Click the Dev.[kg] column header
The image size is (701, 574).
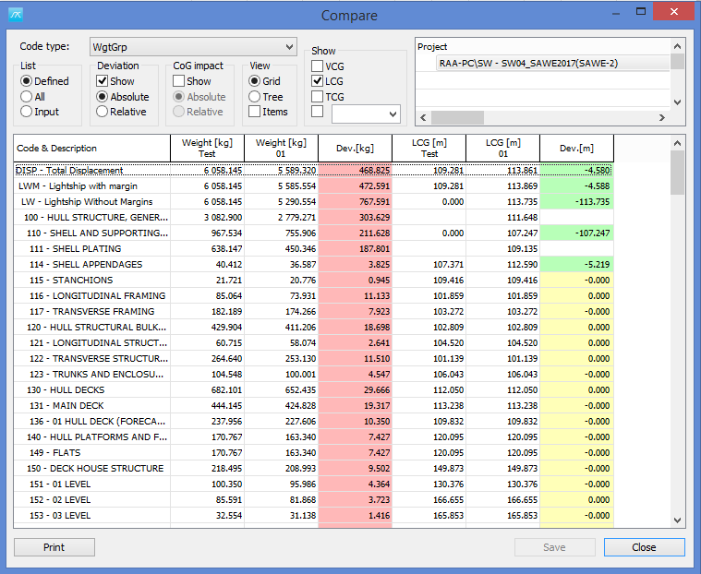(355, 149)
